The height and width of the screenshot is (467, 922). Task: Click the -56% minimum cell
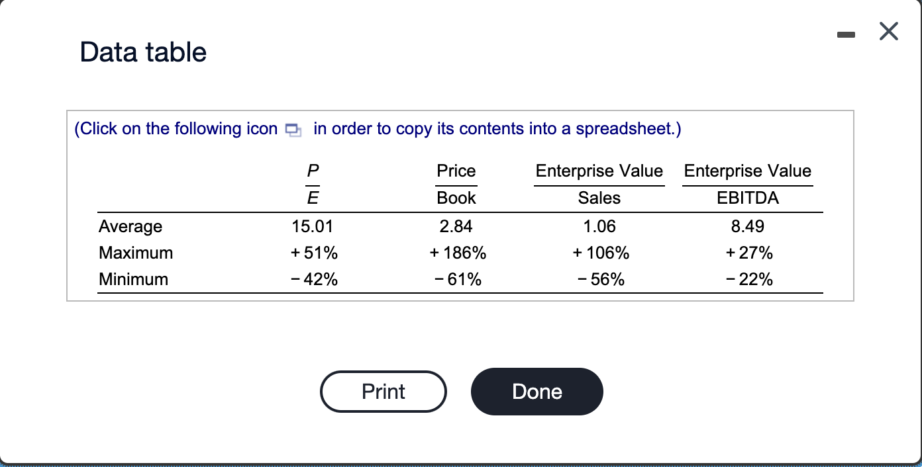600,279
